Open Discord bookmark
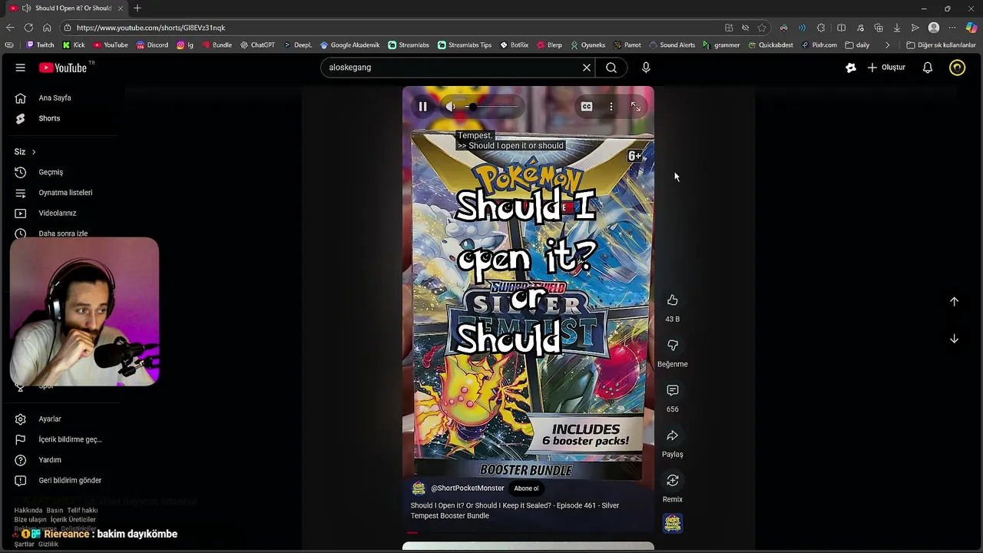This screenshot has height=553, width=983. [152, 45]
